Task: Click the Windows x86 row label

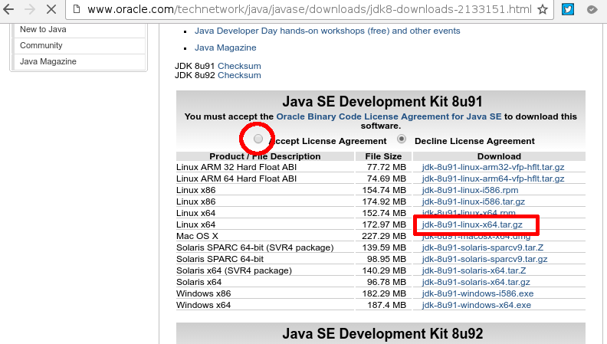Action: [x=203, y=293]
